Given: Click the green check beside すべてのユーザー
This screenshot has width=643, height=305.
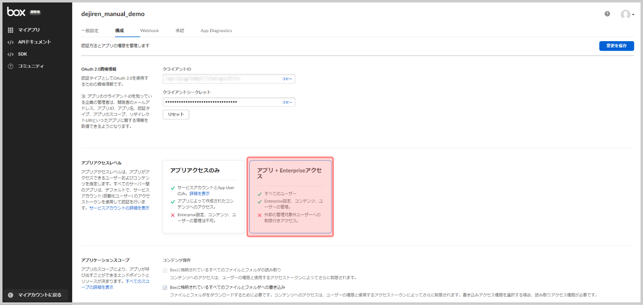Looking at the screenshot, I should coord(259,194).
